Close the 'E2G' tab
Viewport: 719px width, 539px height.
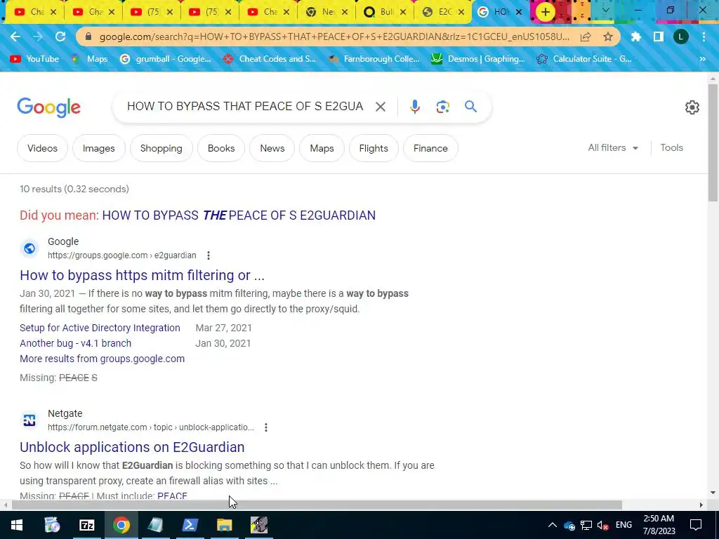coord(461,13)
